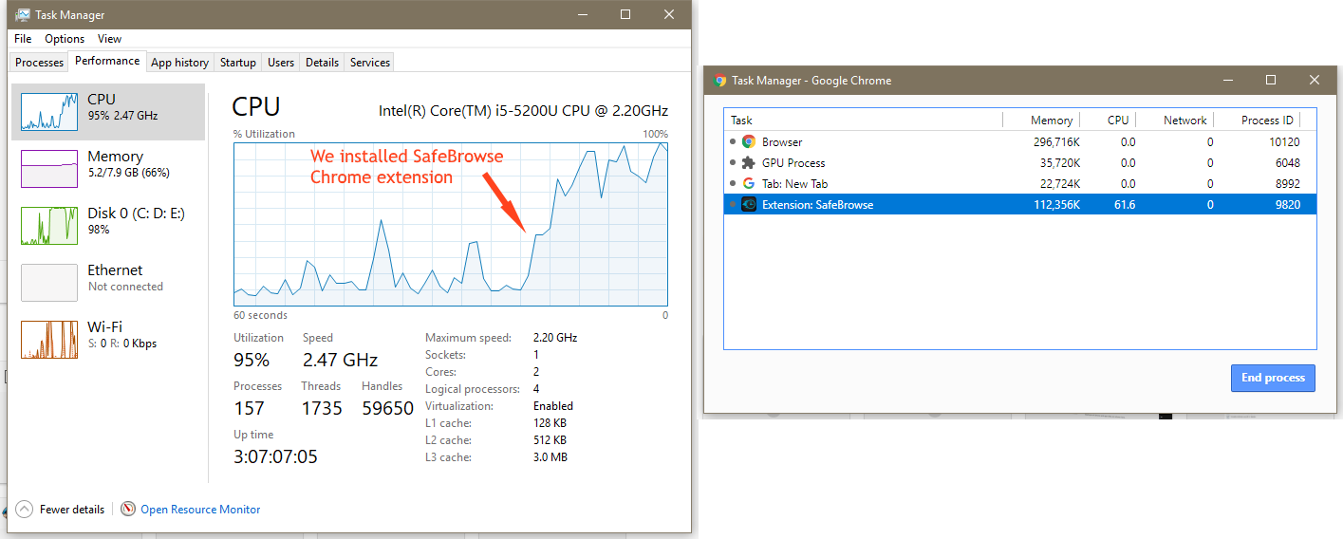Show the Wi-Fi performance graph
Image resolution: width=1343 pixels, height=539 pixels.
click(x=49, y=340)
